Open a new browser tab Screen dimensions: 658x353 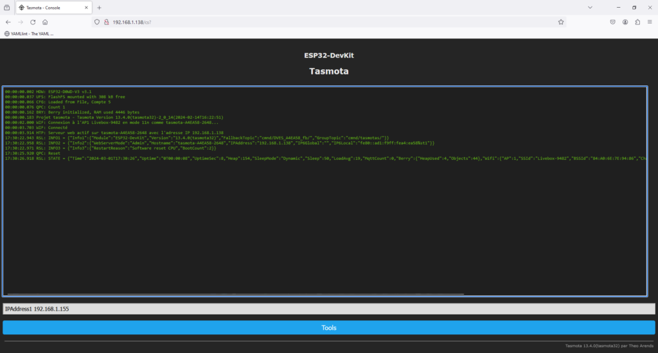tap(99, 7)
